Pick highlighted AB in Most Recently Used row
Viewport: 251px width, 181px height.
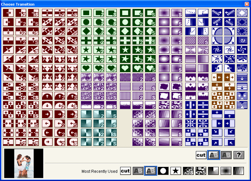tap(151, 171)
